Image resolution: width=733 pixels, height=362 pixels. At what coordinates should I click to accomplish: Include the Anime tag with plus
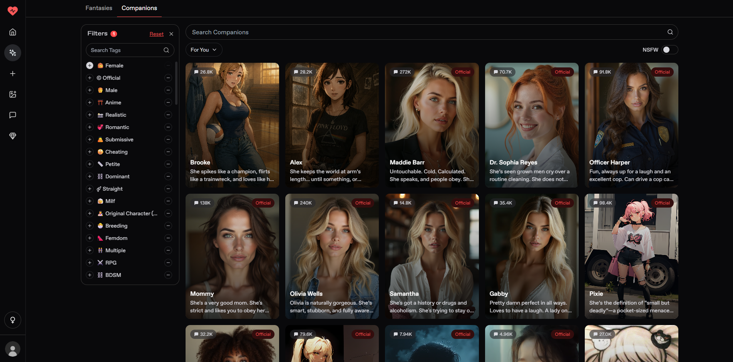point(90,102)
